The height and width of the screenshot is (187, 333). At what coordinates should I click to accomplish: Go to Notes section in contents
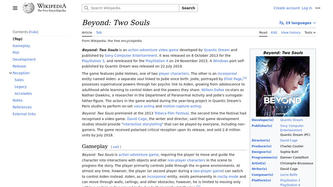(x=17, y=100)
